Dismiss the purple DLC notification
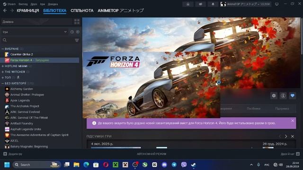This screenshot has height=170, width=303. coord(293,121)
